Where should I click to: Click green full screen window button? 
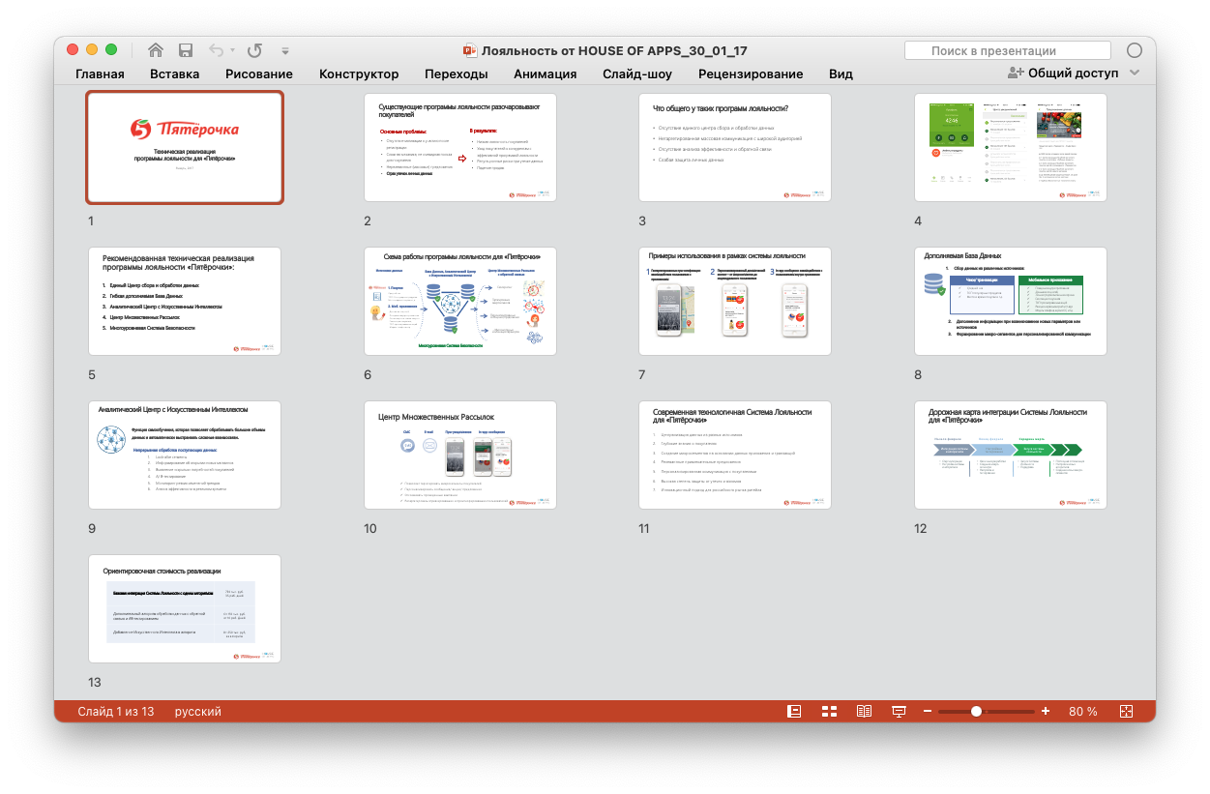click(x=111, y=49)
